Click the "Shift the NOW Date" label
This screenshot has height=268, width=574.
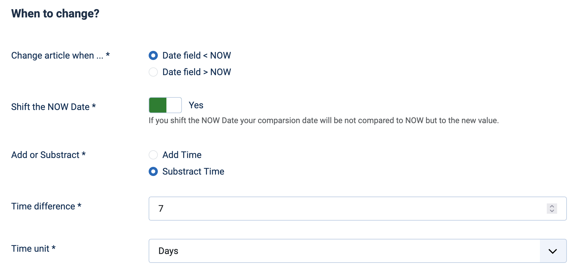coord(50,107)
